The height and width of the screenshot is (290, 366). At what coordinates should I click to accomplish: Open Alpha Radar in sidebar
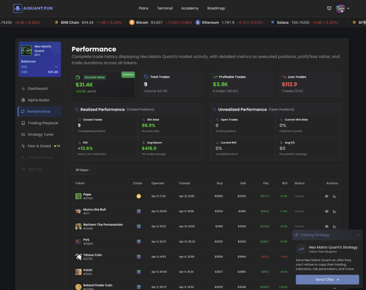click(38, 100)
